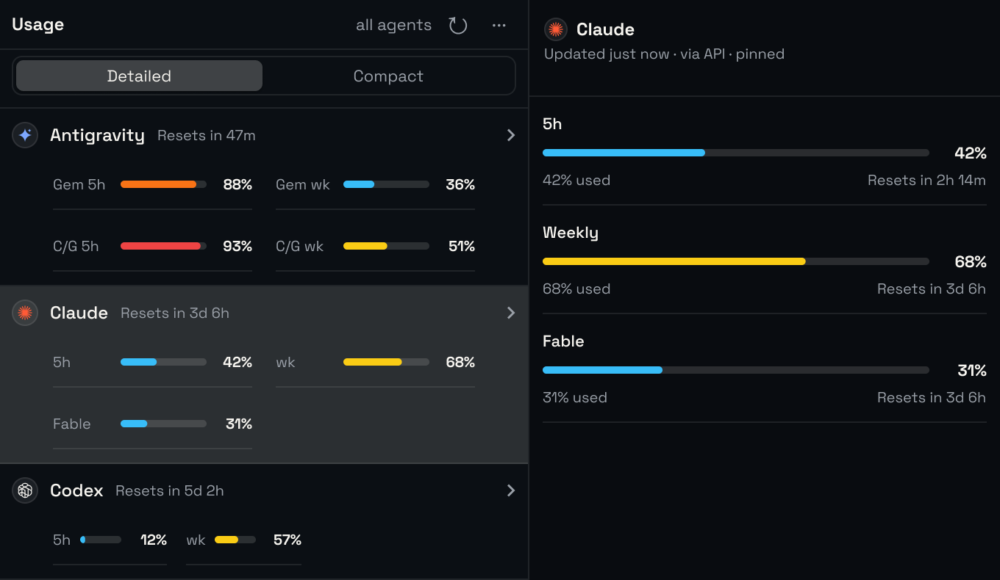Click the Weekly progress bar in detail panel
1000x580 pixels.
pos(735,261)
